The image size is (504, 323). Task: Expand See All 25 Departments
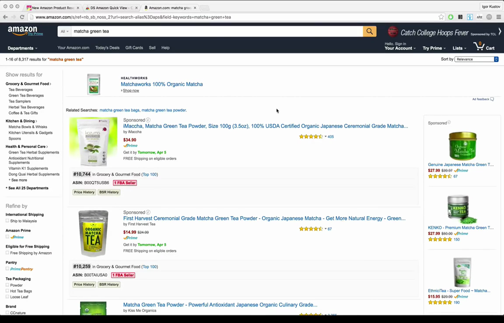[27, 188]
